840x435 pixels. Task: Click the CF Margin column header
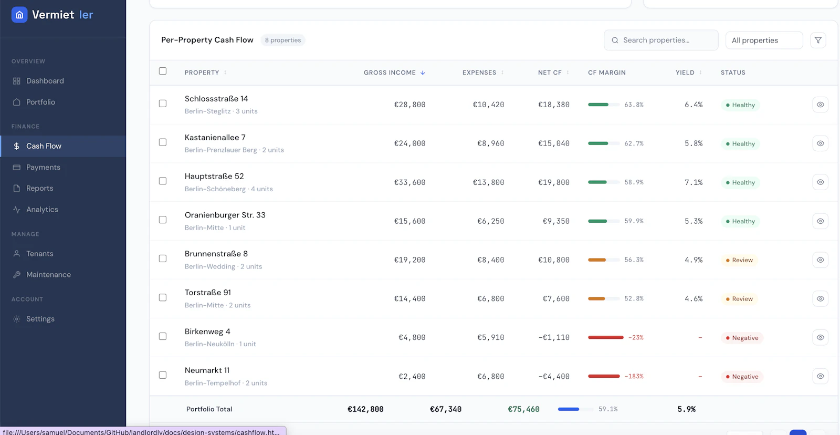point(607,72)
